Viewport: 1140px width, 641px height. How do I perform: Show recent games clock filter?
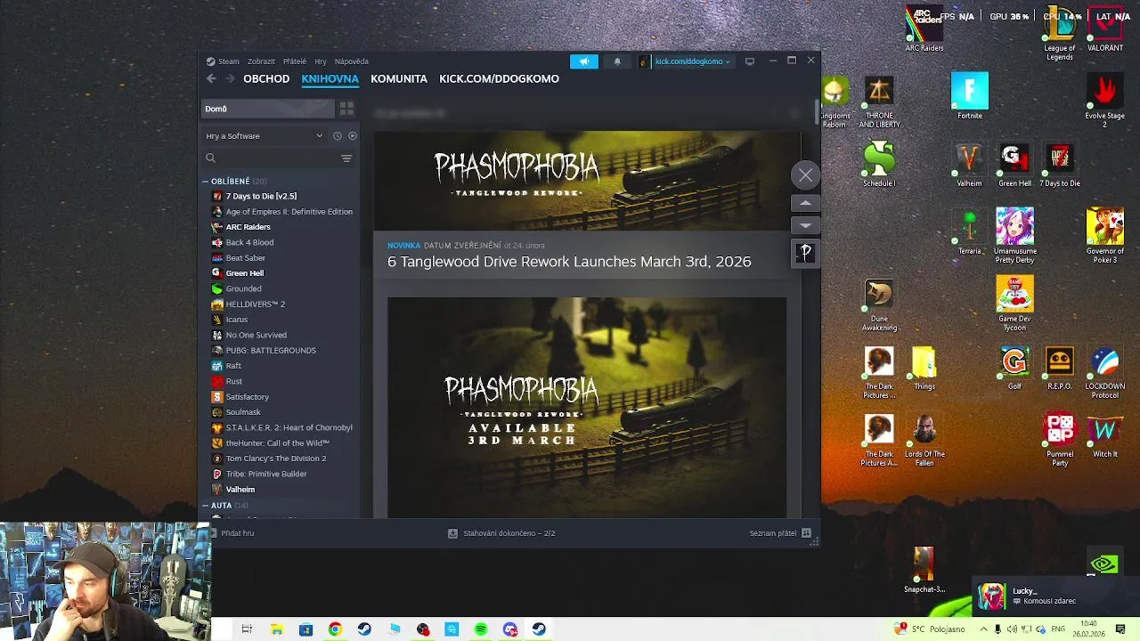point(338,136)
